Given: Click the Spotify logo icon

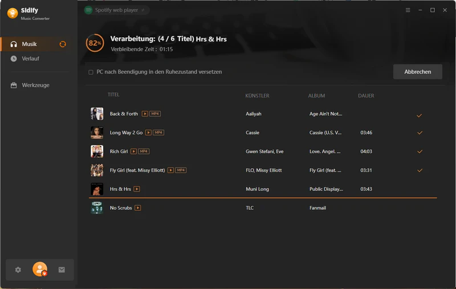Looking at the screenshot, I should click(x=88, y=10).
